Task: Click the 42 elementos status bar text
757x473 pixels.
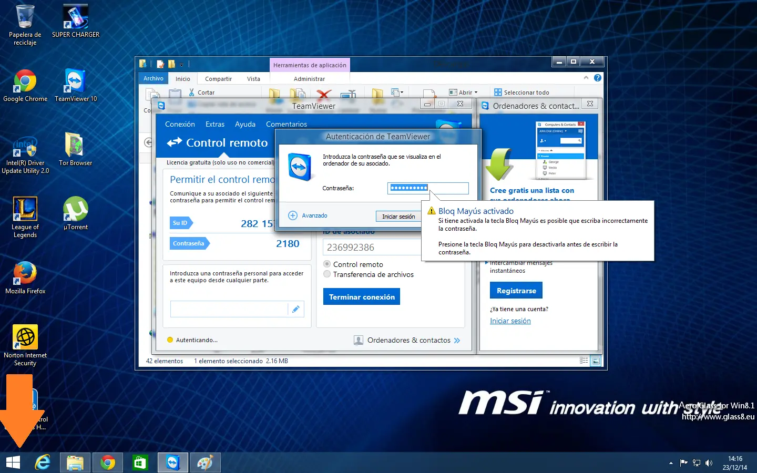Action: pos(165,361)
